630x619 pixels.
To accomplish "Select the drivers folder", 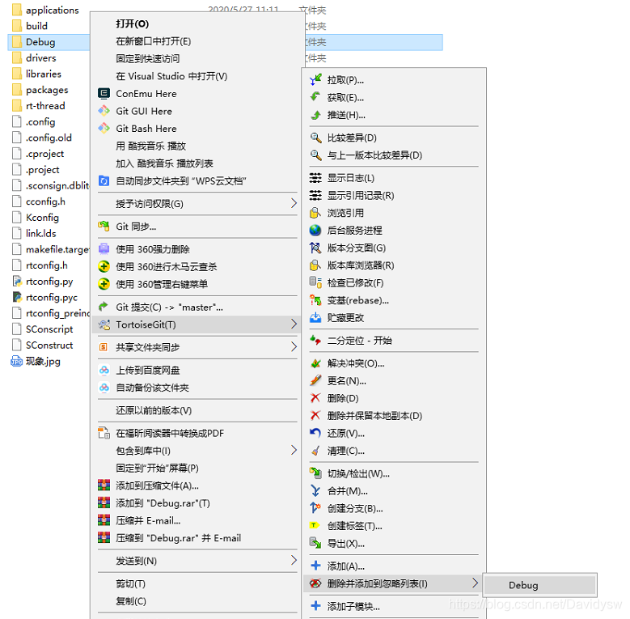I will pos(41,58).
